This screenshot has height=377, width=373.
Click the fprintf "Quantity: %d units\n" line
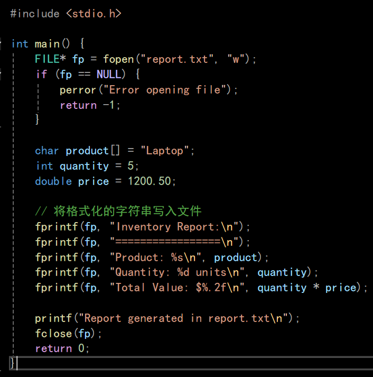click(176, 273)
